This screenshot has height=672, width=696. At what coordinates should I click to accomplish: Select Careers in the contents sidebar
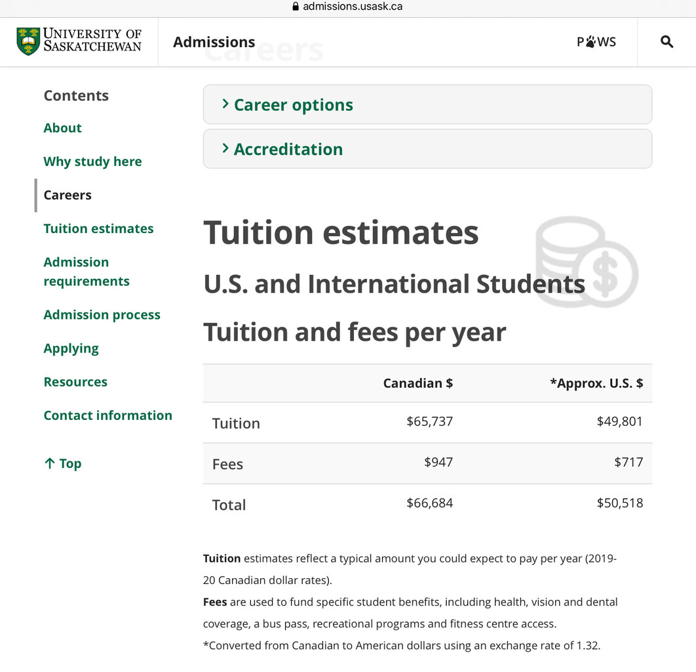click(x=68, y=195)
